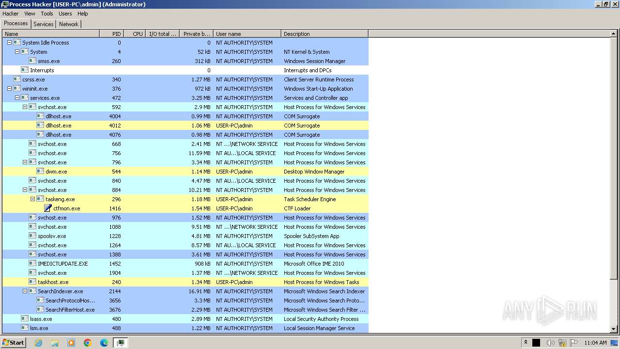This screenshot has height=349, width=620.
Task: Click the dwm.exe process icon
Action: coord(40,172)
